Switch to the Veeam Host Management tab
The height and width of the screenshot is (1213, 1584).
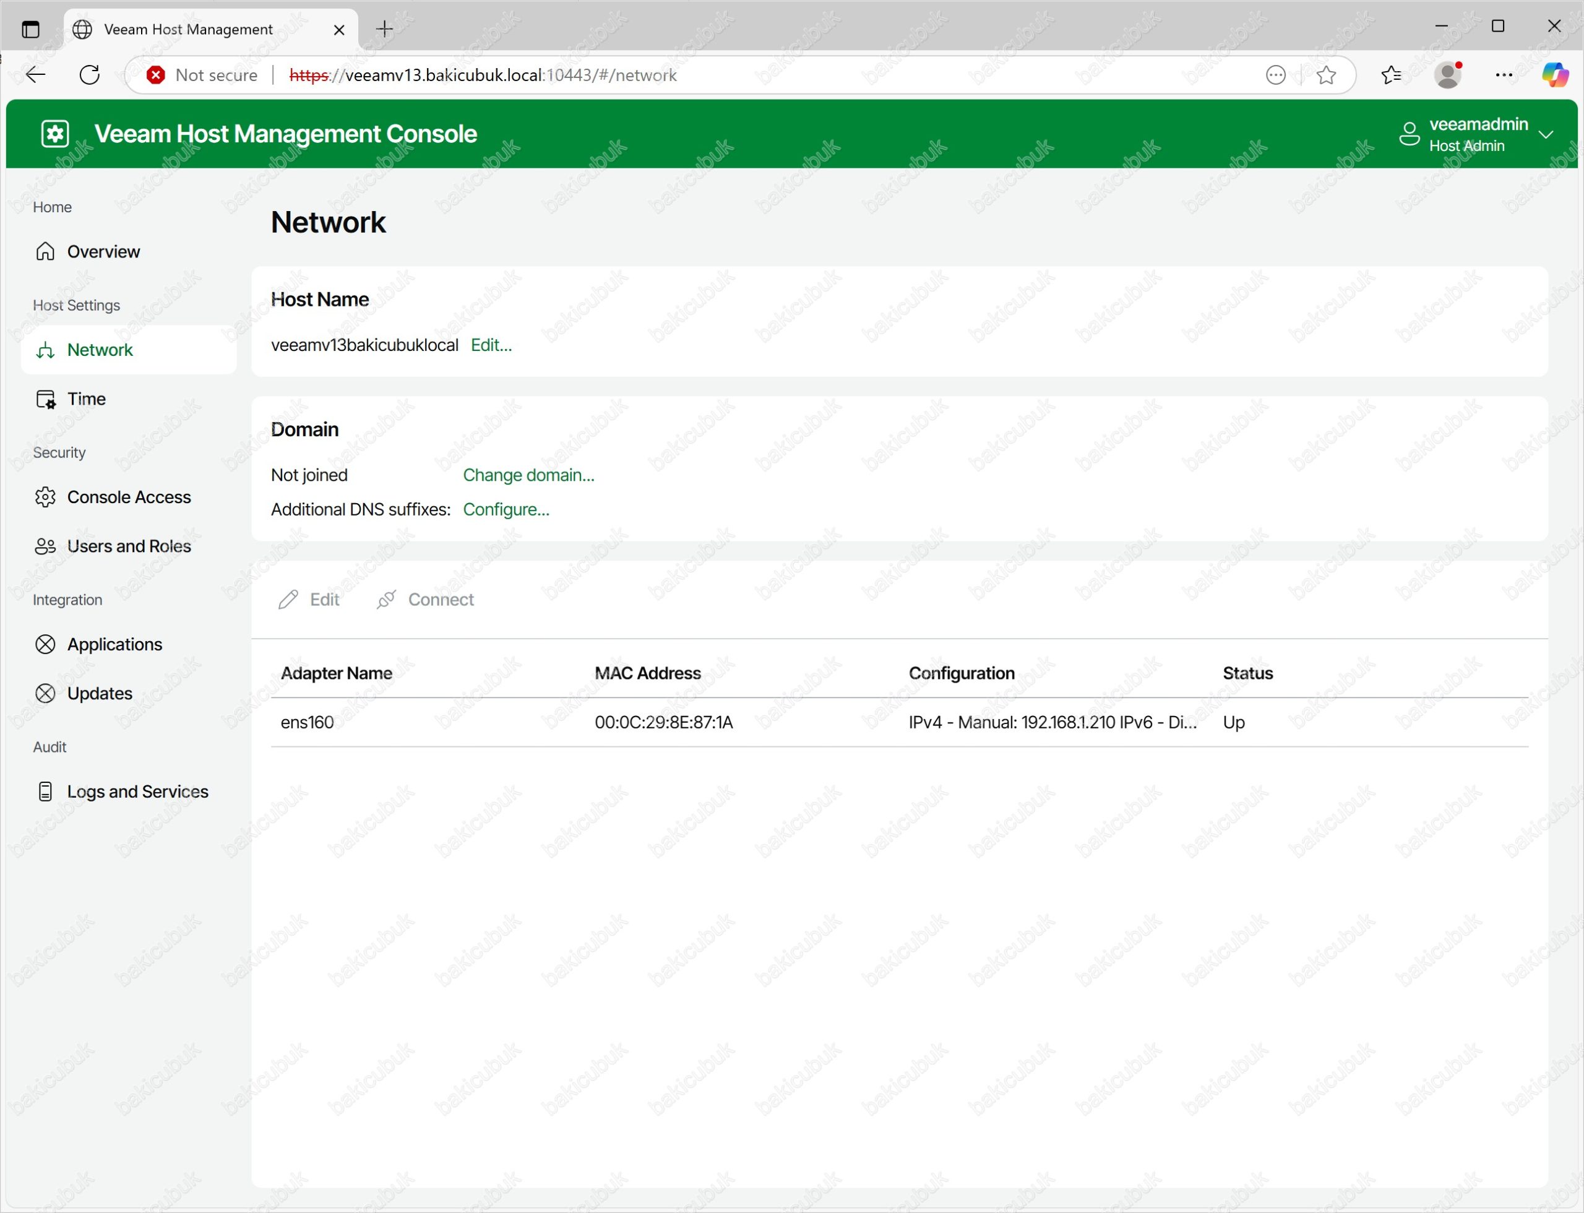[211, 30]
